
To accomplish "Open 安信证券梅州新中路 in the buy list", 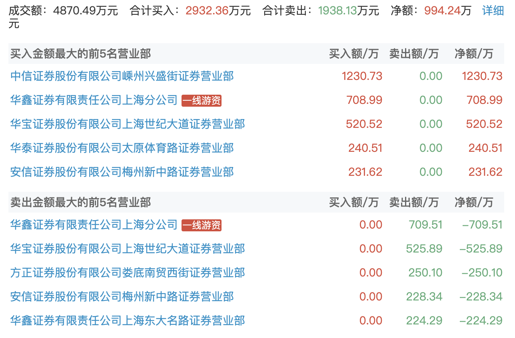I will [122, 172].
